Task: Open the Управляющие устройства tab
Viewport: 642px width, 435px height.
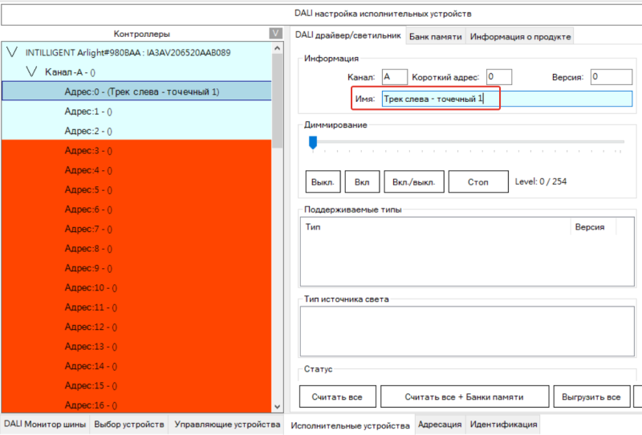Action: 227,424
